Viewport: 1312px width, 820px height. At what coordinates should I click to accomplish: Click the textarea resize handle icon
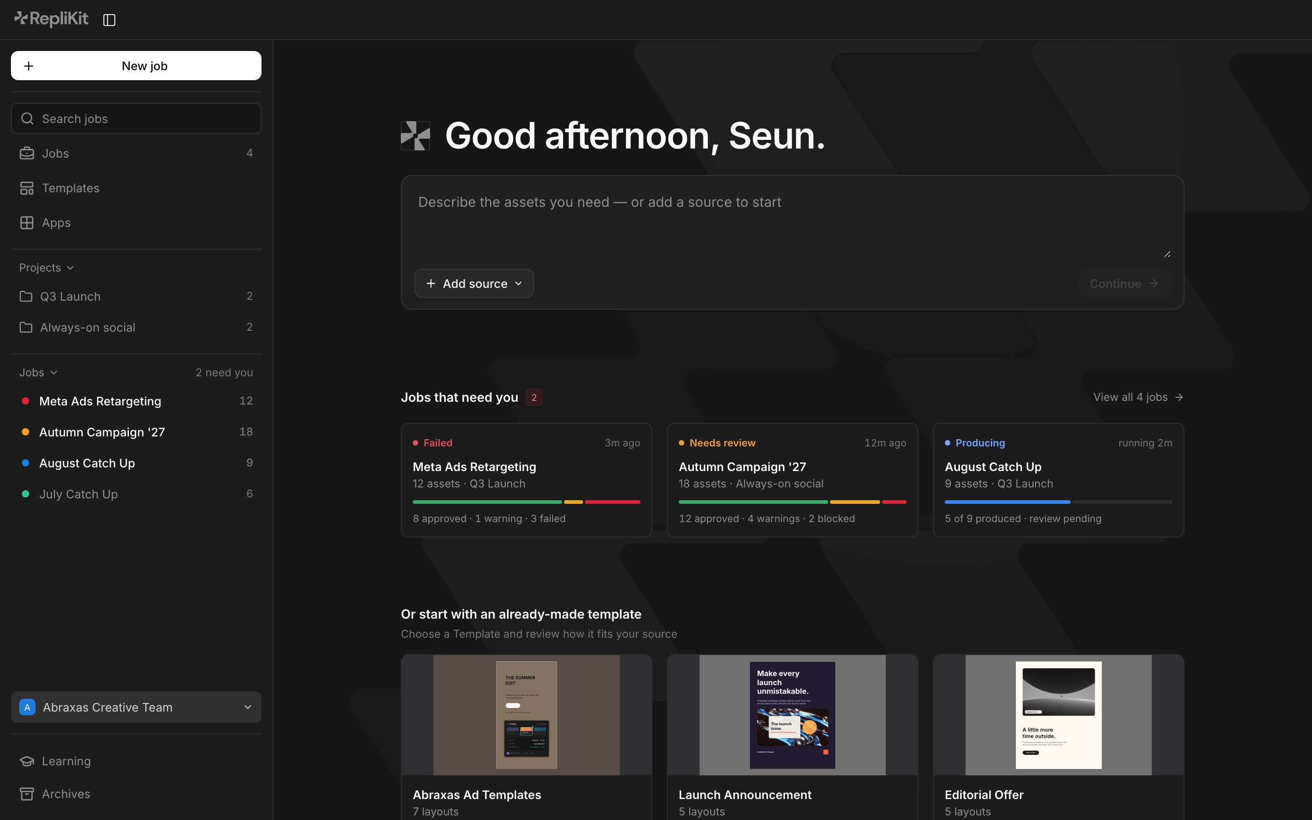click(x=1167, y=254)
